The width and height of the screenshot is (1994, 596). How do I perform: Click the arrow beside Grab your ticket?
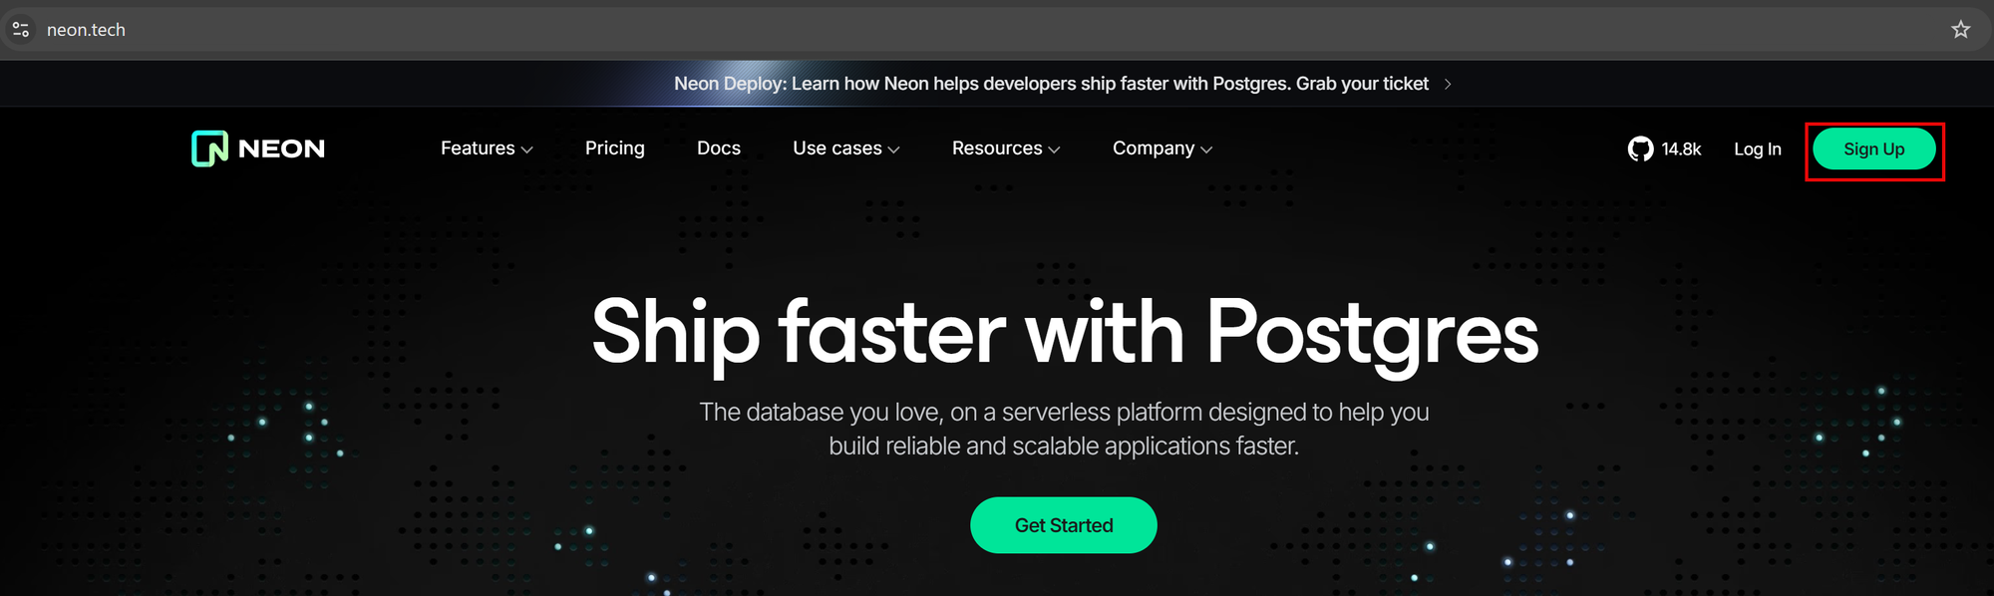(x=1448, y=84)
